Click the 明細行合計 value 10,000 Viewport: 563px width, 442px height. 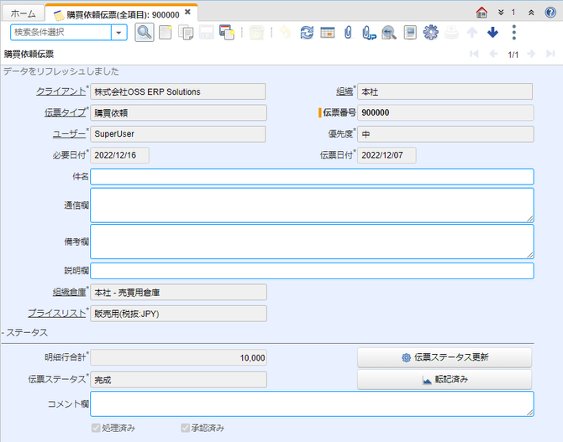(x=178, y=358)
